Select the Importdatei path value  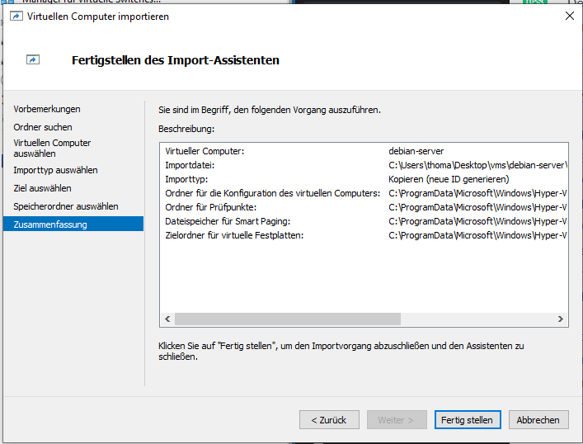(477, 165)
